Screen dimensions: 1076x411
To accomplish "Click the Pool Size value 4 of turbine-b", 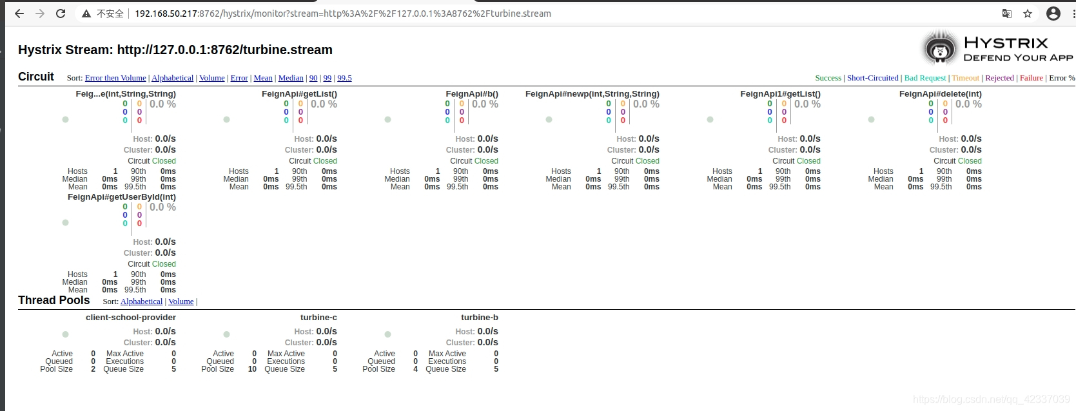I will tap(415, 369).
